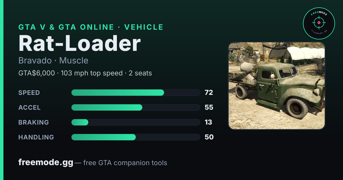Click the HANDLING label
Viewport: 343px width, 180px height.
(36, 137)
